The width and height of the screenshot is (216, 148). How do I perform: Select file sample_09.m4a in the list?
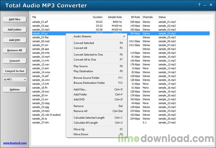click(x=41, y=53)
